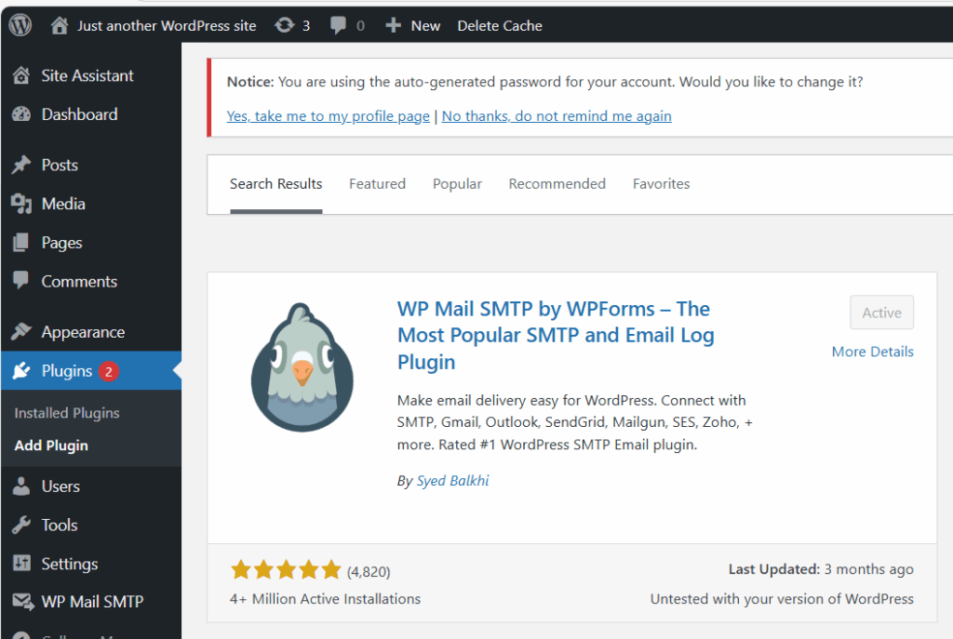Image resolution: width=953 pixels, height=639 pixels.
Task: Click 'Last Updated: 3 months ago' text
Action: [x=821, y=569]
